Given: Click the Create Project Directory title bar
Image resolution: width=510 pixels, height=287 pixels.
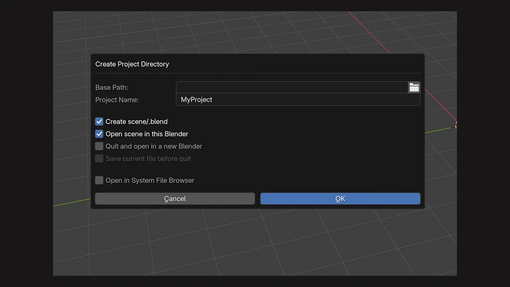Looking at the screenshot, I should 132,64.
